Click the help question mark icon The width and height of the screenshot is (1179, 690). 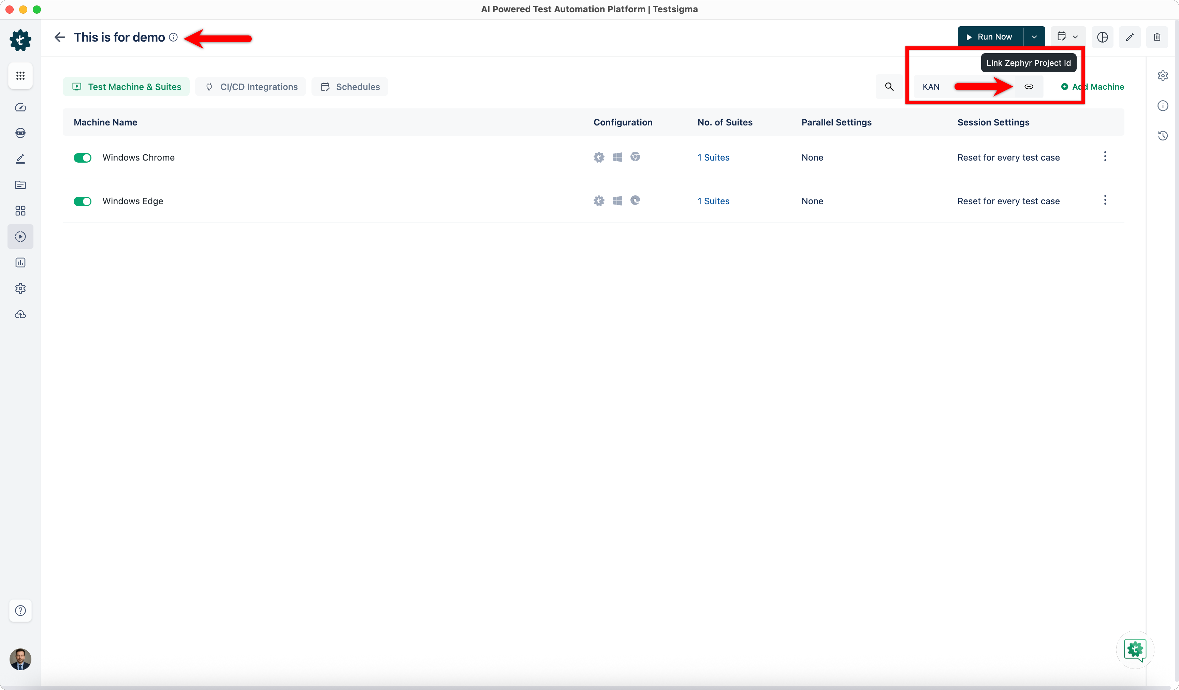[x=20, y=610]
